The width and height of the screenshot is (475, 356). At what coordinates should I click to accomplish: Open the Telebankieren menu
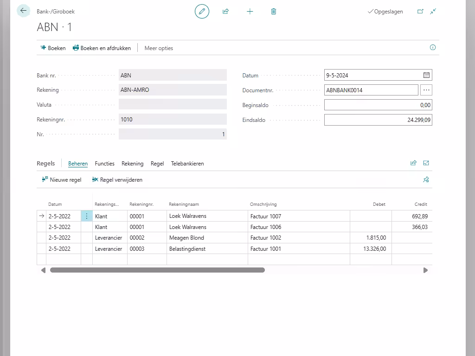point(187,164)
